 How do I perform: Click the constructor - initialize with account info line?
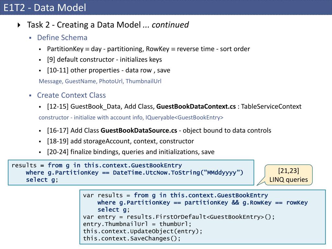131,117
